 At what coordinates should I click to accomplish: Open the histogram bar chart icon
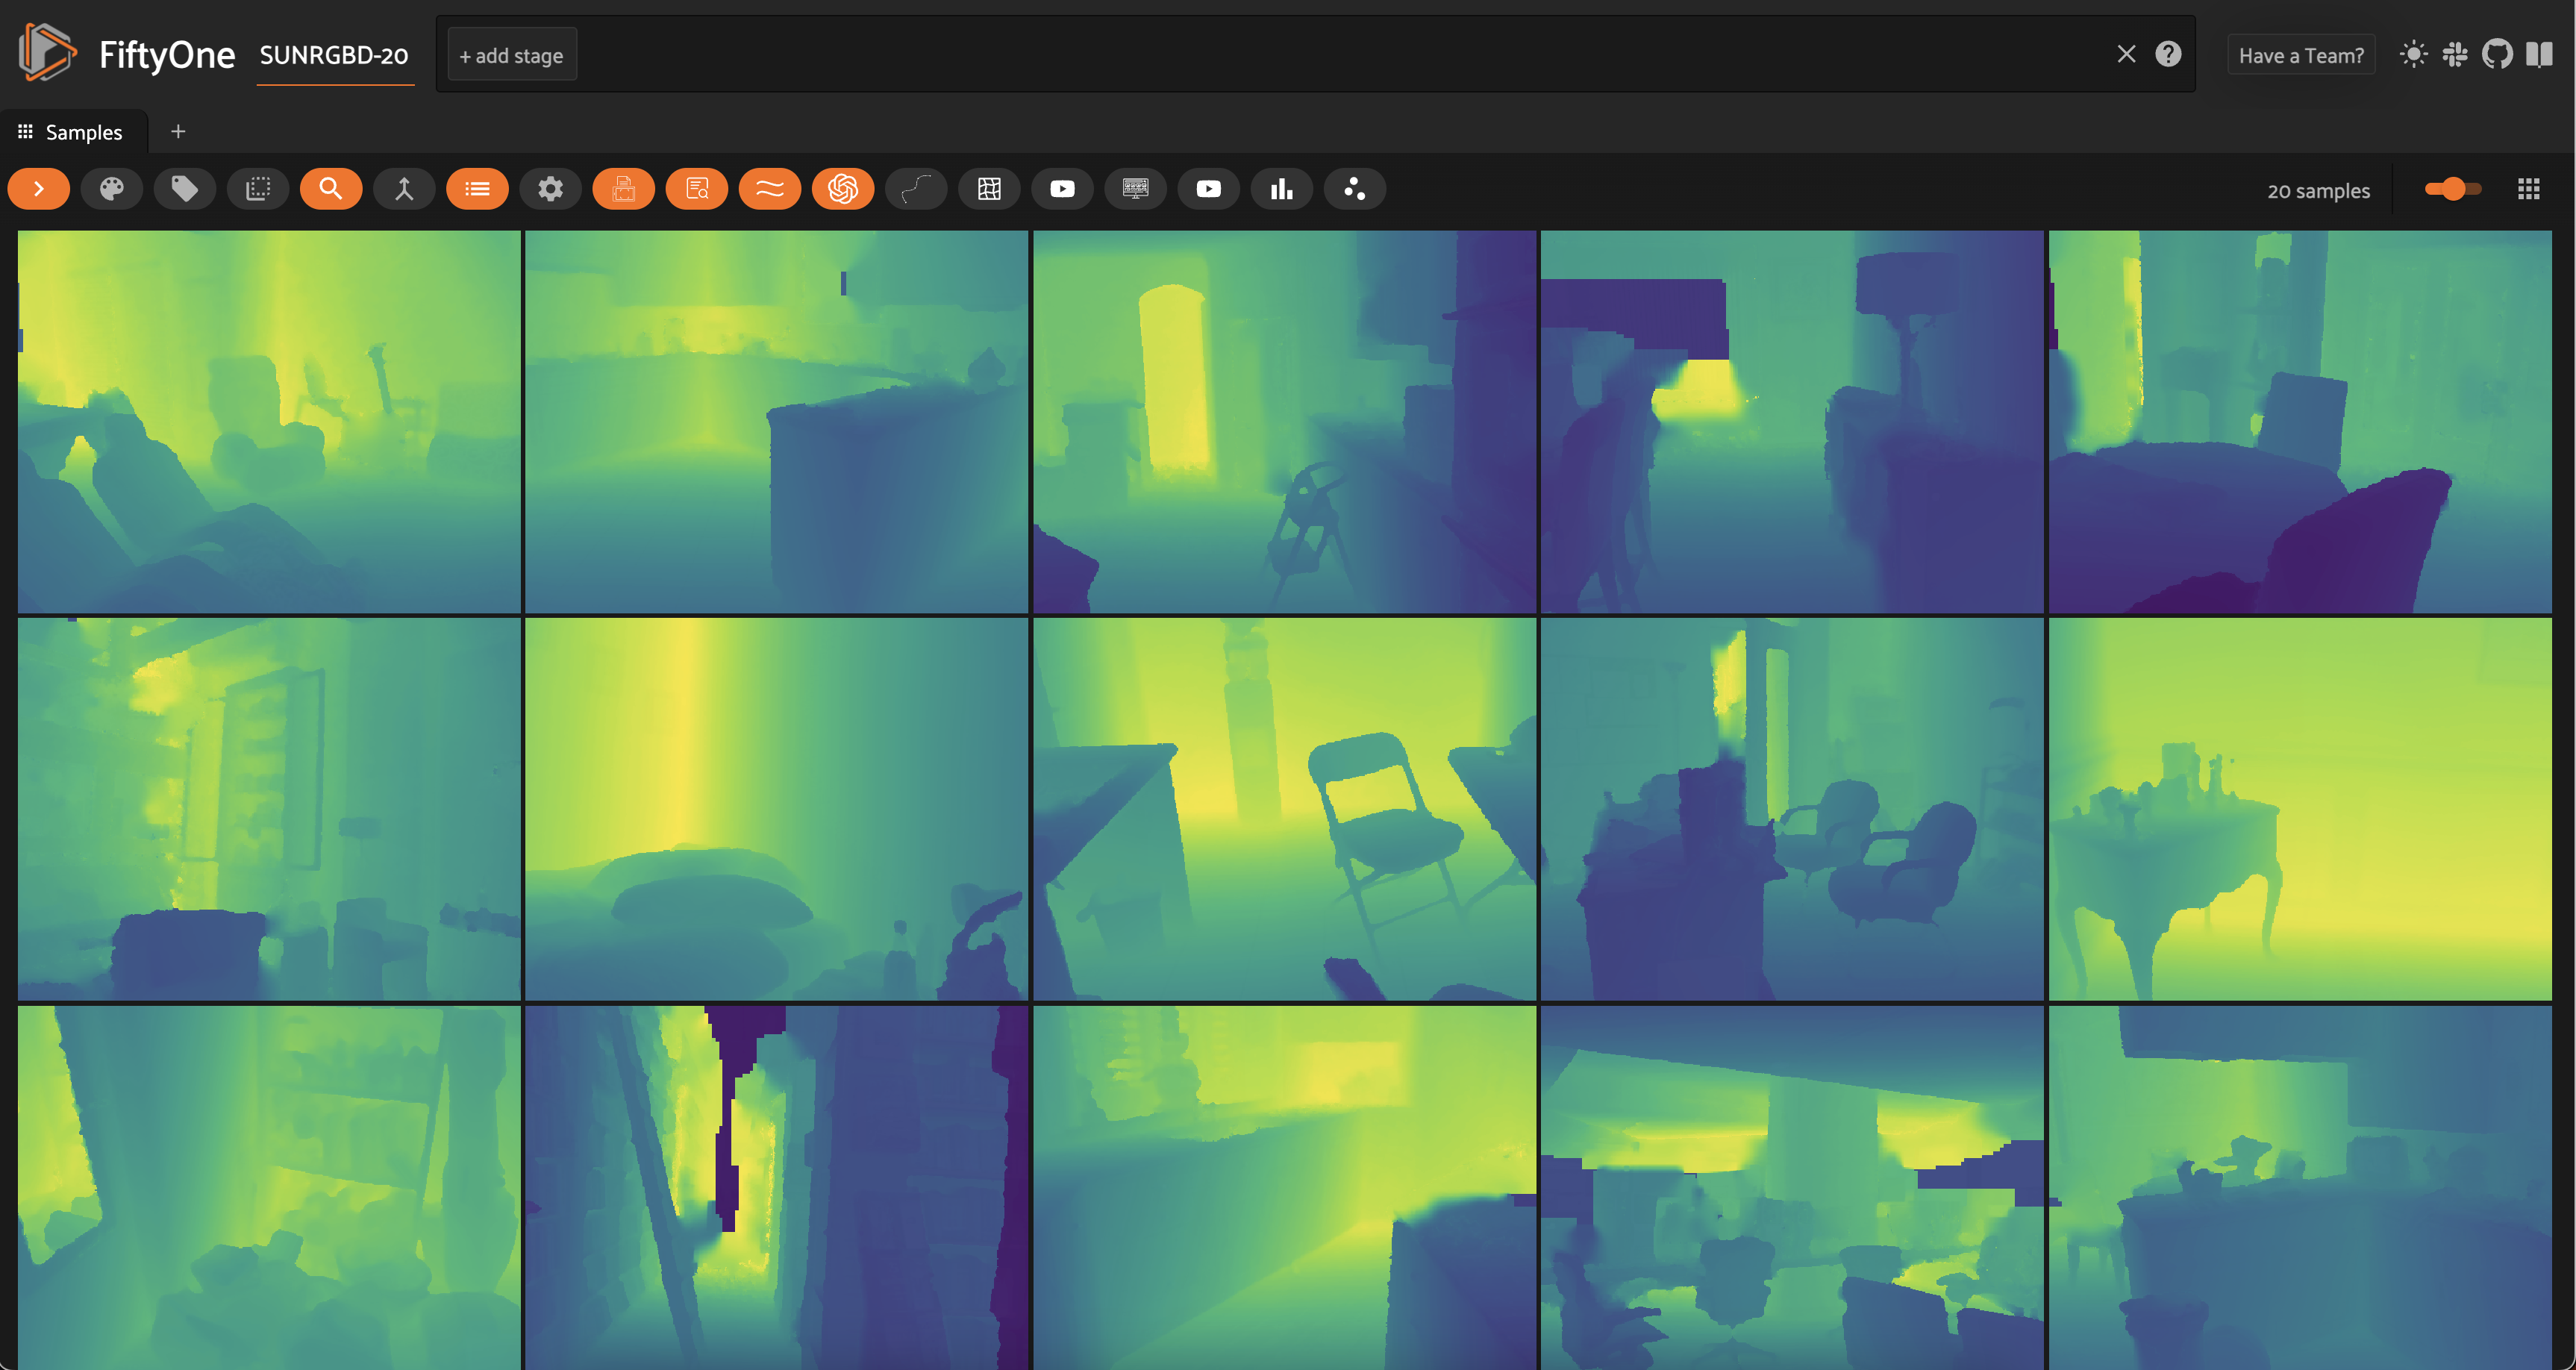pyautogui.click(x=1282, y=189)
